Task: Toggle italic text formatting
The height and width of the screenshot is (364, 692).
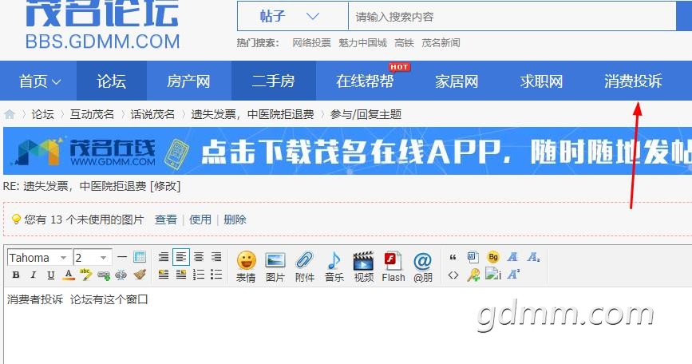Action: click(x=34, y=275)
